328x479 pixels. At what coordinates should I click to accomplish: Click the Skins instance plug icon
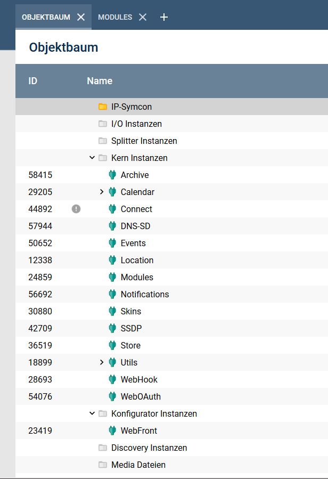[x=112, y=311]
